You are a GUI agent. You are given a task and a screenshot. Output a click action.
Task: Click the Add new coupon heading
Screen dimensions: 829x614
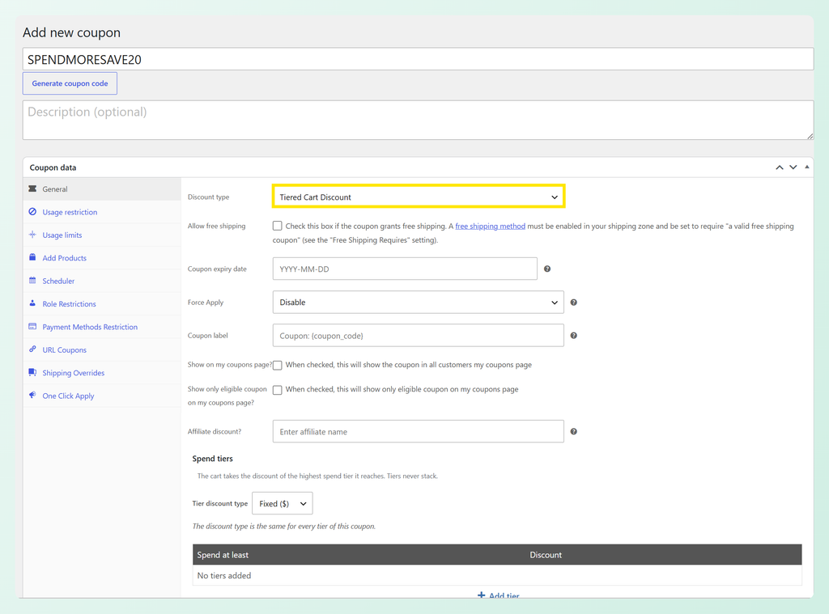(71, 32)
